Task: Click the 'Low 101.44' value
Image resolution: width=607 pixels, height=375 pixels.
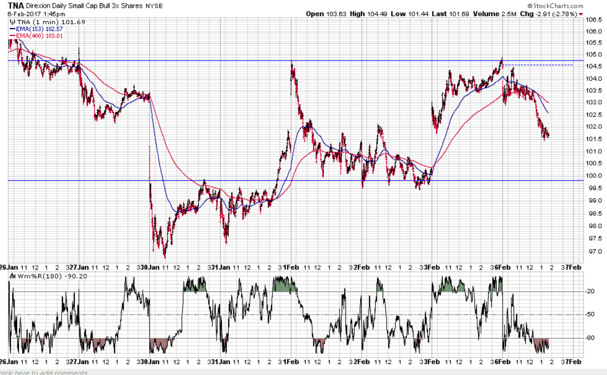Action: [x=409, y=14]
